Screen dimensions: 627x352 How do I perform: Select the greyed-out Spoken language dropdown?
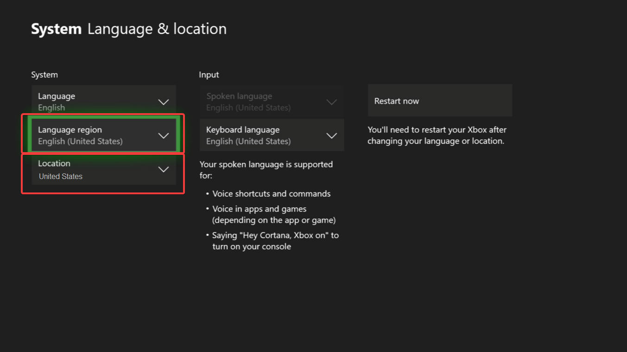pos(272,102)
